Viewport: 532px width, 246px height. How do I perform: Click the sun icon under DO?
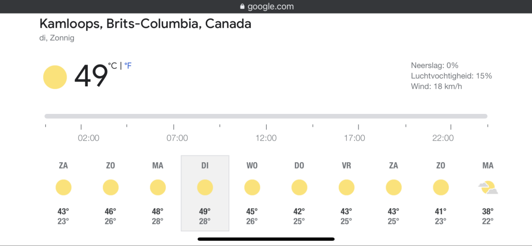coord(299,187)
